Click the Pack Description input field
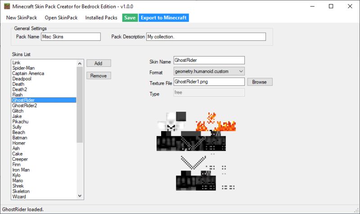Viewport: 360px width, 214px height. point(206,37)
